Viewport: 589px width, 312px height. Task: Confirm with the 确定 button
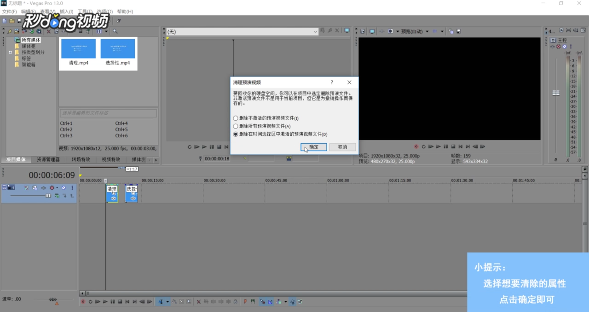(314, 147)
